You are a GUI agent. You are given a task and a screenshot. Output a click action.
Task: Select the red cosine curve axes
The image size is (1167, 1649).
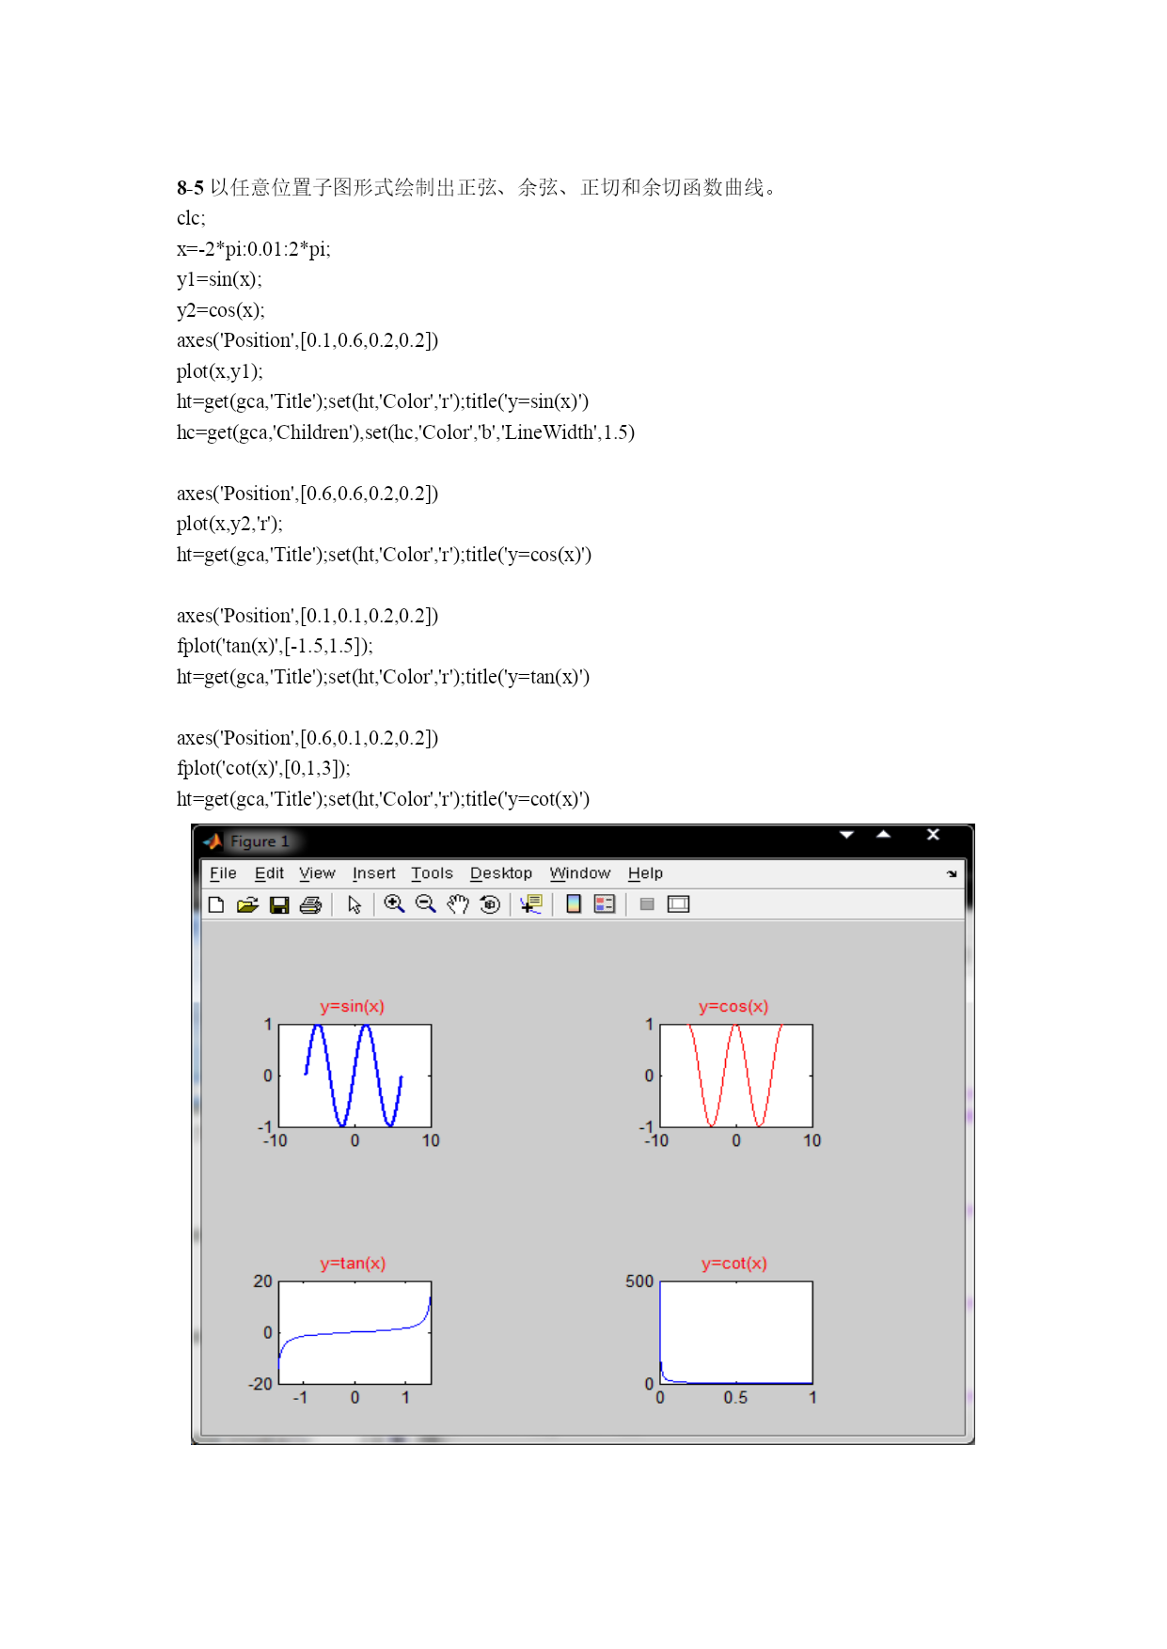pyautogui.click(x=736, y=1076)
